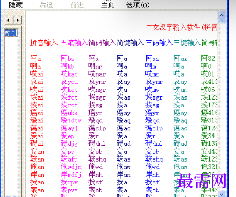Click the entry 阿xs
This screenshot has height=197, width=236.
152,58
